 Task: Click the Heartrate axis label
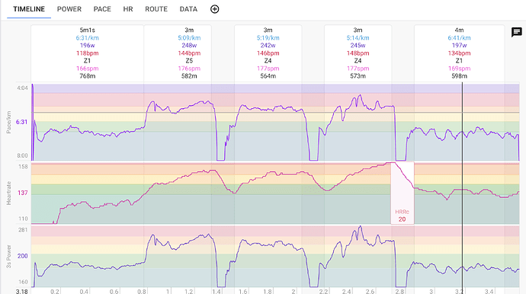tap(8, 193)
